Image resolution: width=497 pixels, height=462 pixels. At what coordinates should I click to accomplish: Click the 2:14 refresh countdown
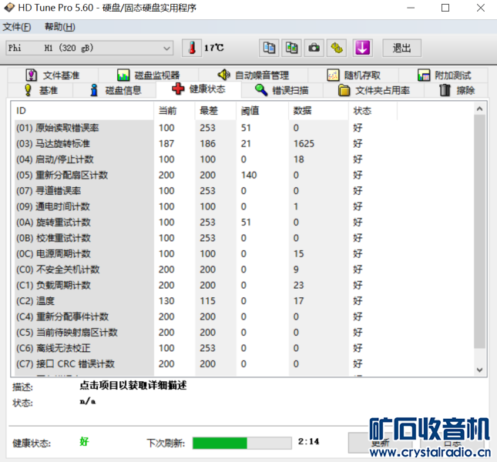point(308,441)
